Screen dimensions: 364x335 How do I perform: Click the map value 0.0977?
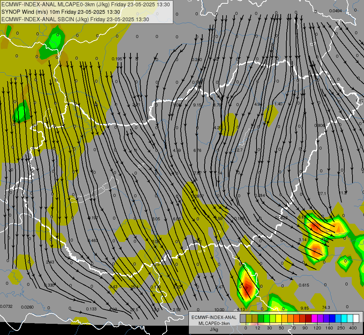tap(197, 196)
